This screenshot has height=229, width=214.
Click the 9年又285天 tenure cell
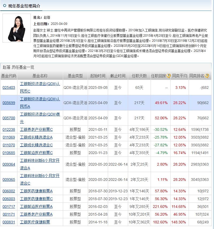tap(139, 207)
